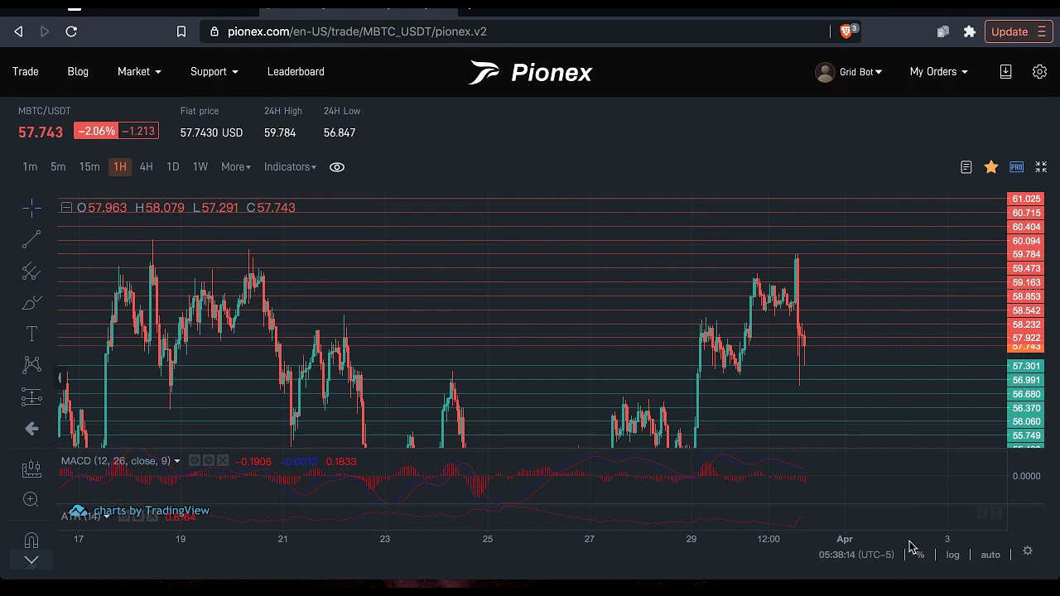This screenshot has width=1060, height=596.
Task: Select the 1H timeframe
Action: click(120, 167)
